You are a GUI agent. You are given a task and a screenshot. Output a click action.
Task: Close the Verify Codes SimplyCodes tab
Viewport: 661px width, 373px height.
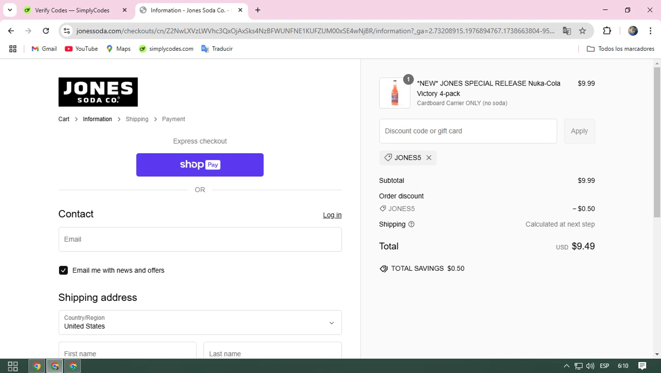125,10
